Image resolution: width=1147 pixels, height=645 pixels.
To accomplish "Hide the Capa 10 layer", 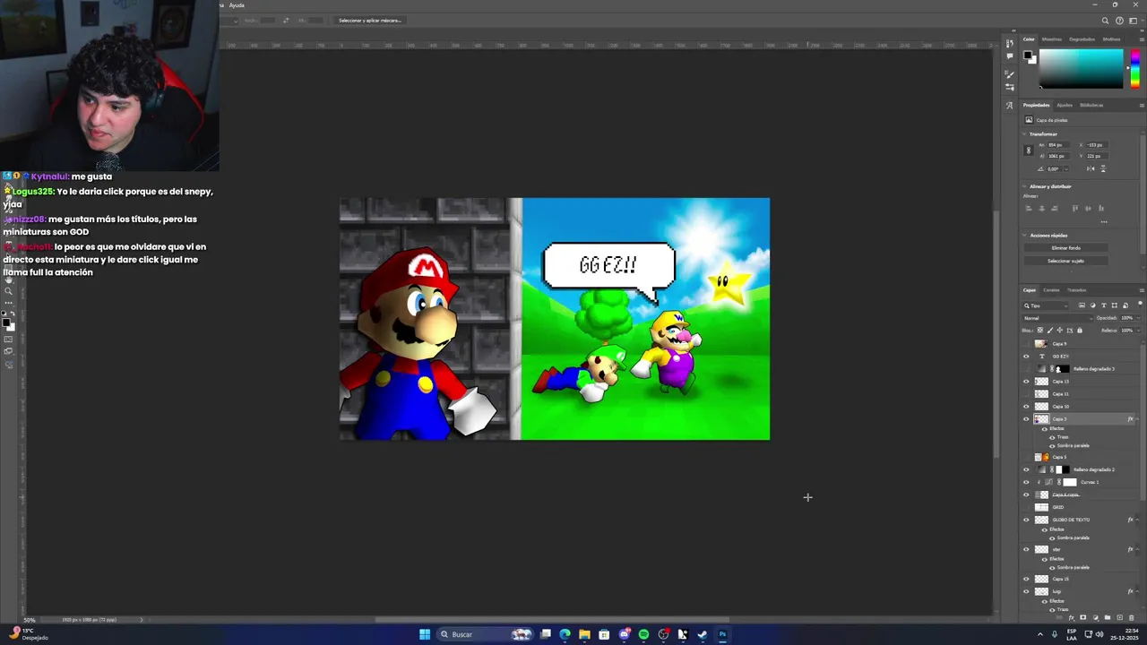I will click(x=1026, y=407).
